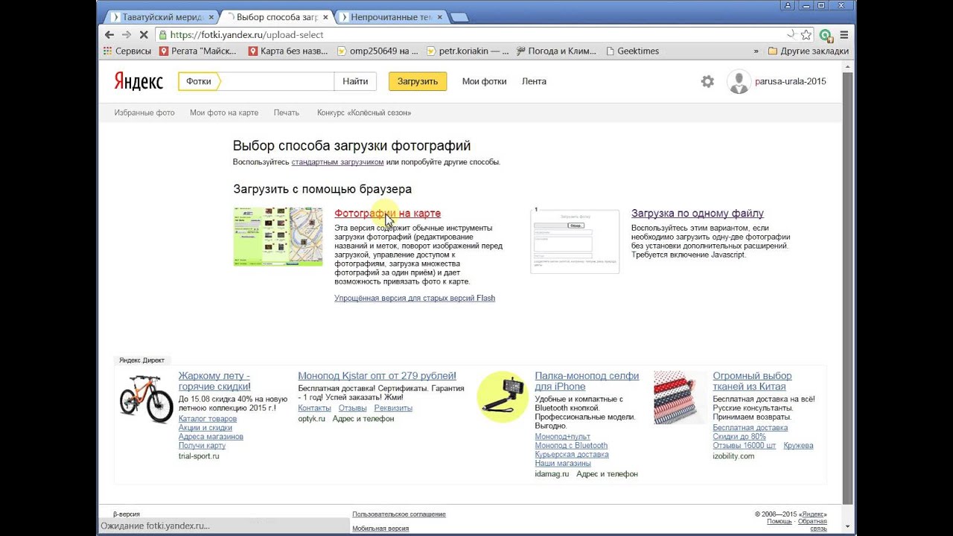Open Лента feed link

click(x=534, y=82)
